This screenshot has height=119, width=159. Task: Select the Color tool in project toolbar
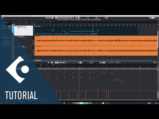coord(73,18)
